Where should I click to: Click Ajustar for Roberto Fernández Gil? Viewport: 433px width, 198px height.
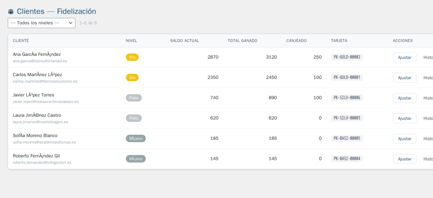coord(405,159)
